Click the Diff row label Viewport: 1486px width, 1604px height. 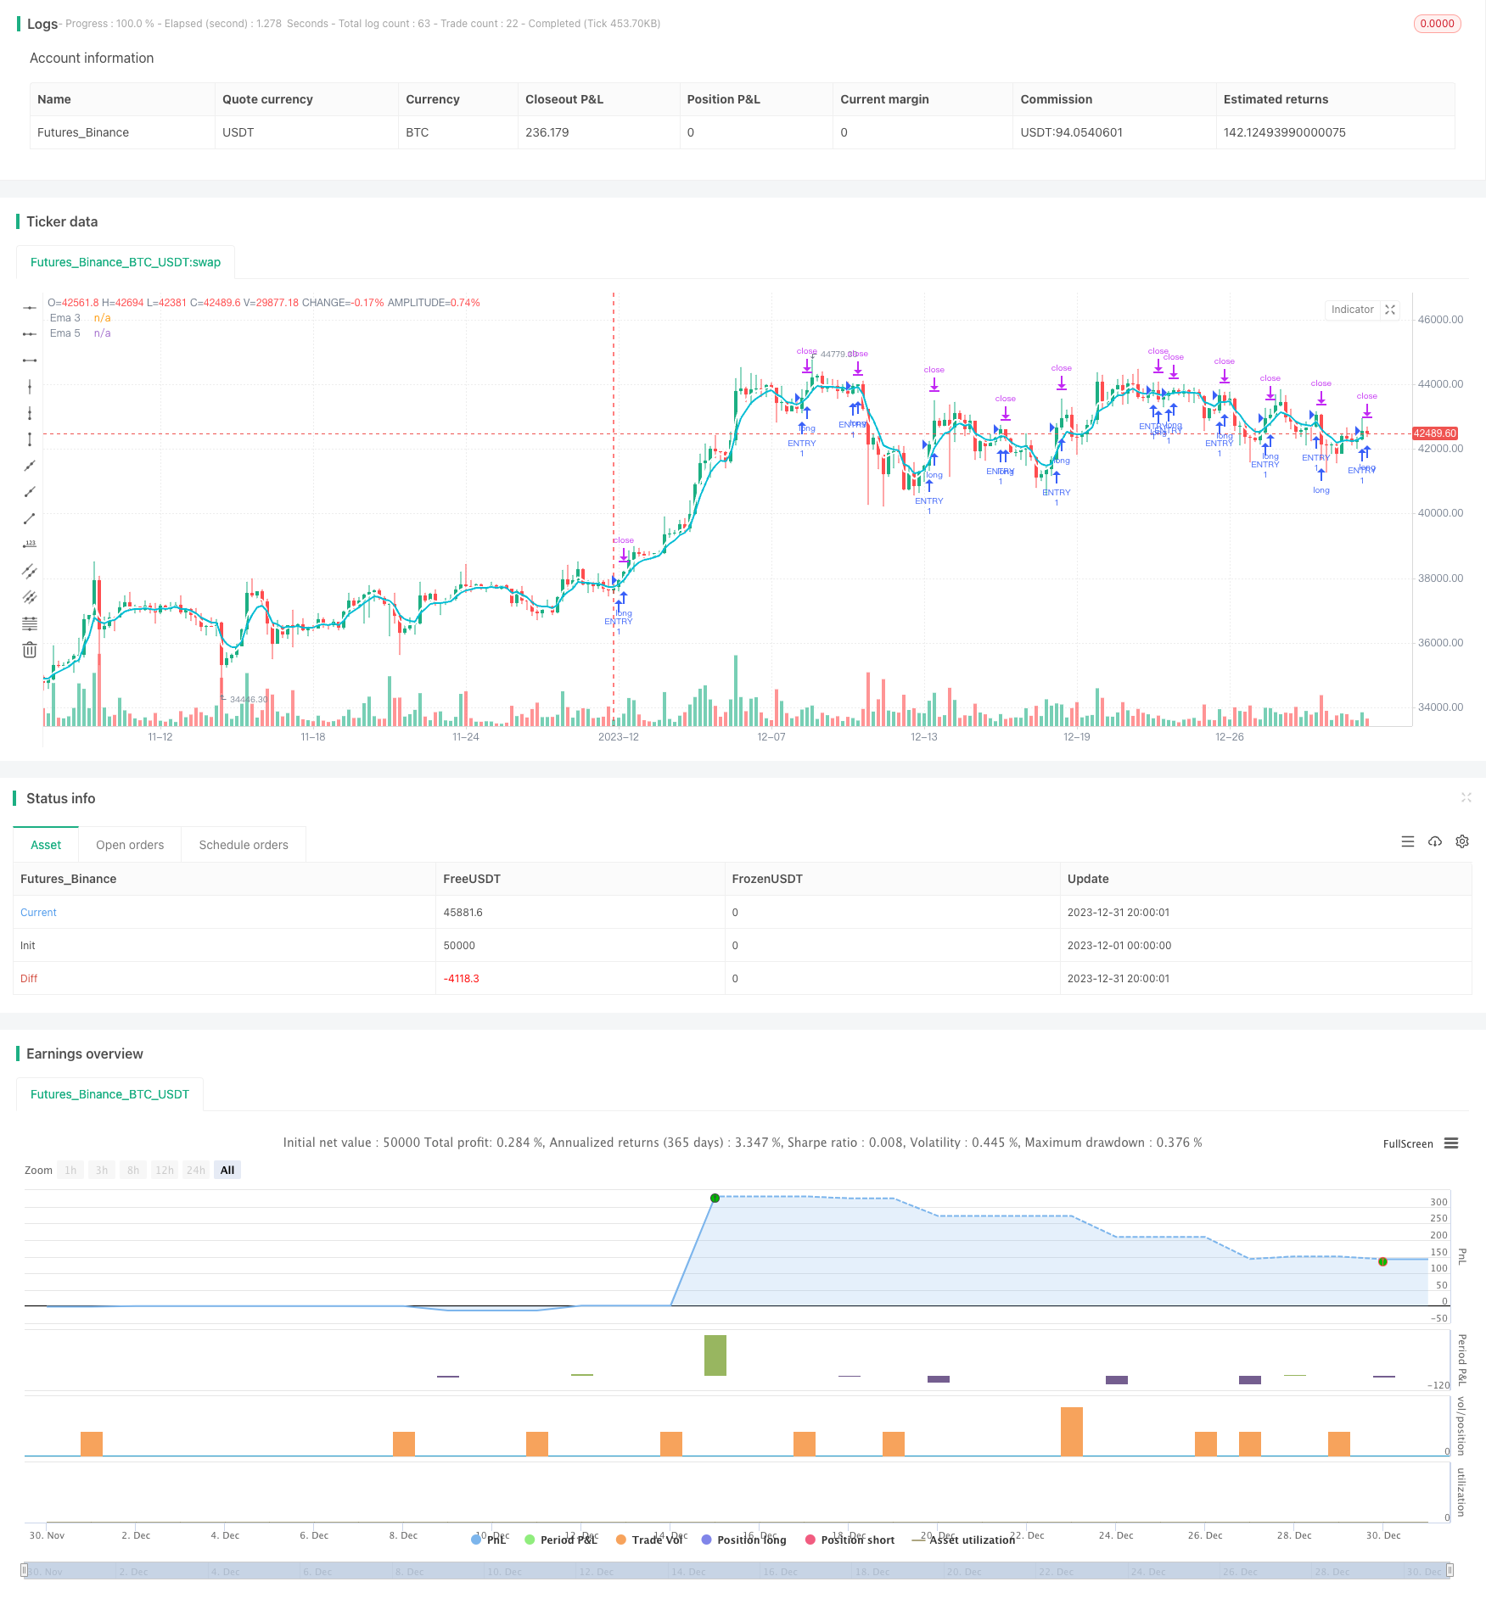pos(29,978)
